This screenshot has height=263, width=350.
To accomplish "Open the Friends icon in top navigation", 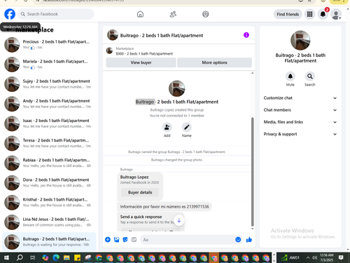I will click(173, 14).
